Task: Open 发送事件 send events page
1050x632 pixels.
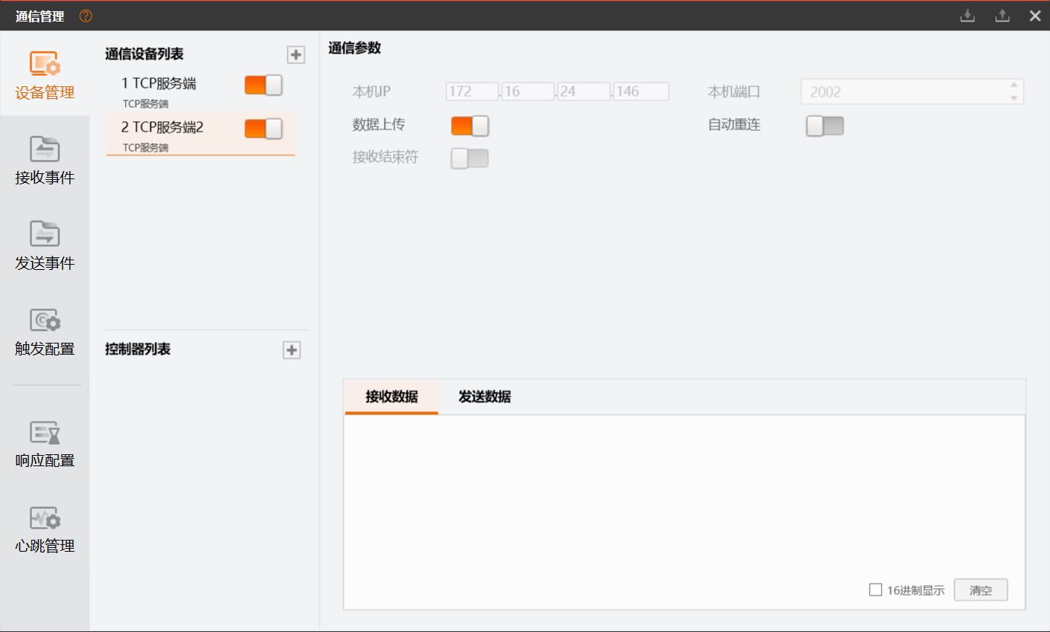Action: coord(45,245)
